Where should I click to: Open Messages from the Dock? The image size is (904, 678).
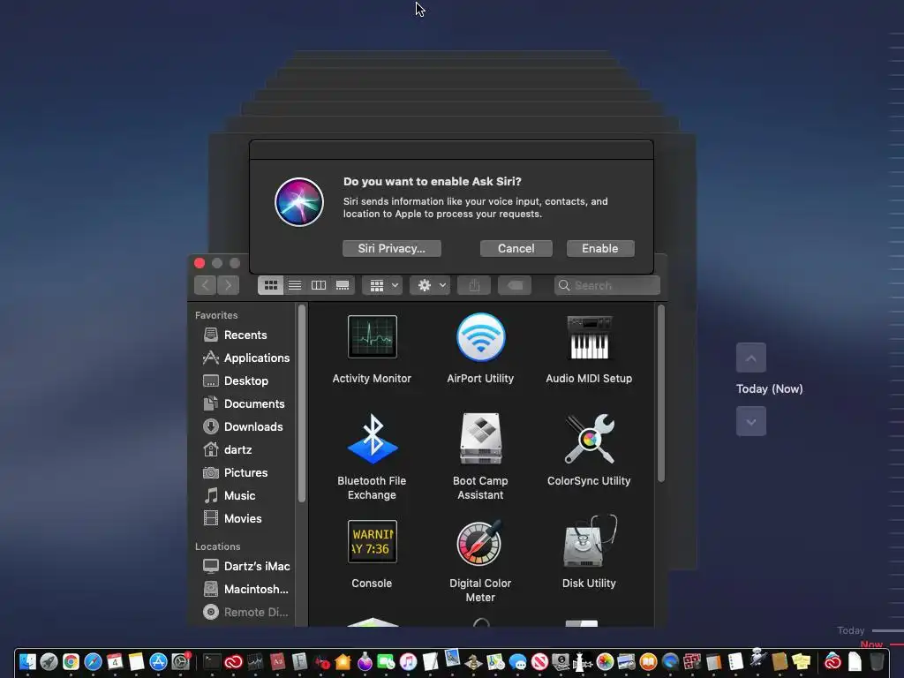coord(517,661)
